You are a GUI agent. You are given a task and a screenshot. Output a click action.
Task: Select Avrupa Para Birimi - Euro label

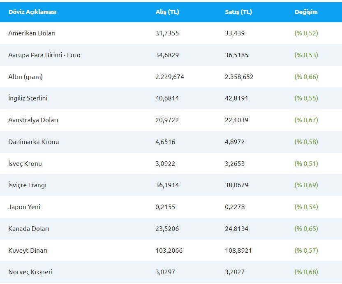point(44,55)
